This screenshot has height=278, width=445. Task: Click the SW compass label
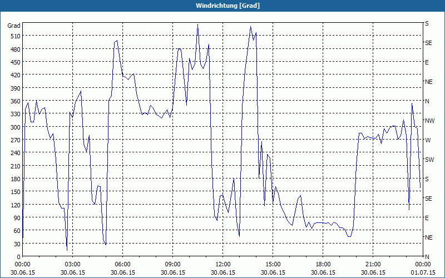(x=429, y=160)
